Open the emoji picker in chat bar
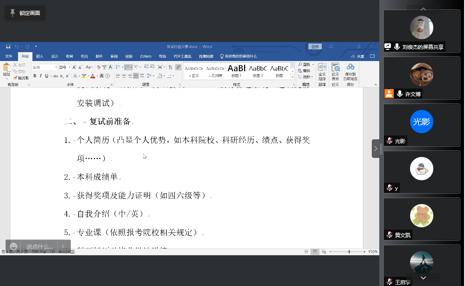This screenshot has width=465, height=286. coord(14,246)
